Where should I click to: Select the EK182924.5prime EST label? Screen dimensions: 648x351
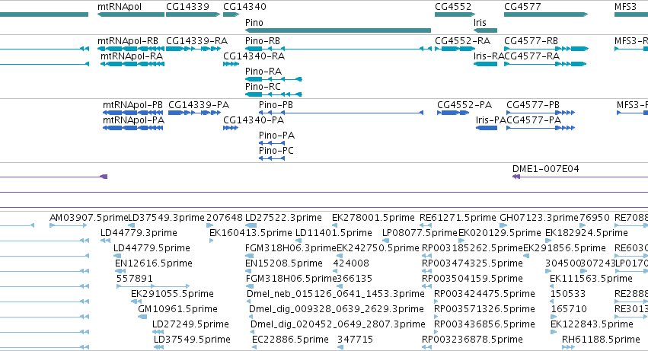point(586,233)
